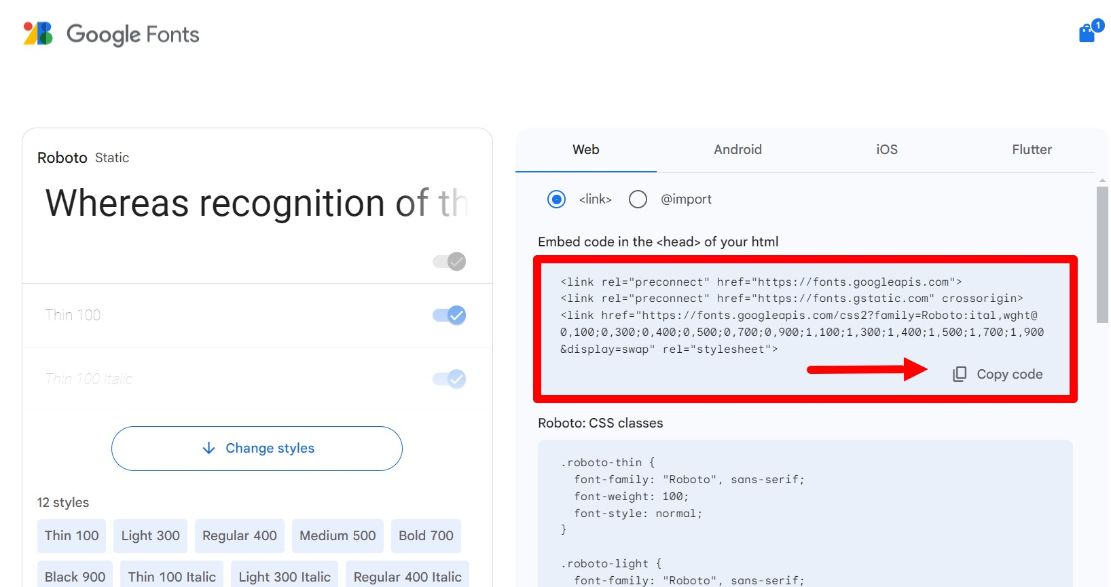Click the 'Static' label next to Roboto
This screenshot has height=587, width=1111.
[112, 158]
